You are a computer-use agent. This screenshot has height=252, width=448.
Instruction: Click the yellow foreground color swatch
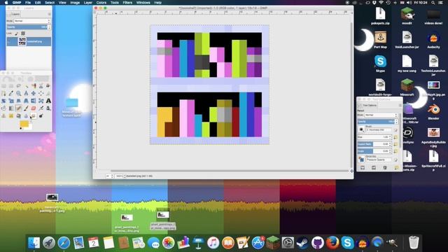coord(24,123)
